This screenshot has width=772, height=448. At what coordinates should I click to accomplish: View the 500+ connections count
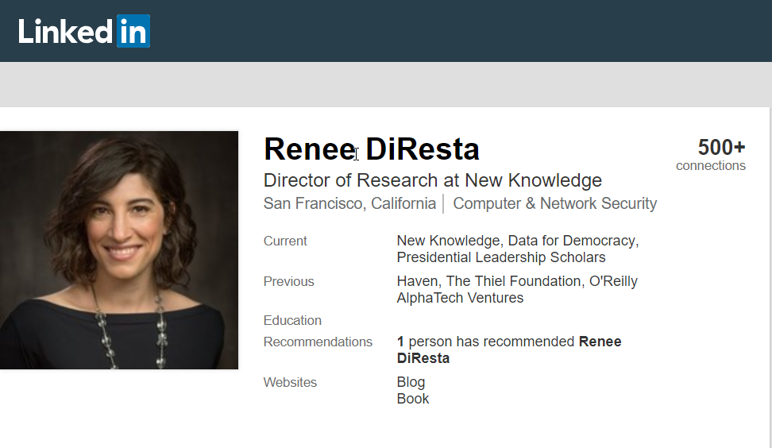711,155
